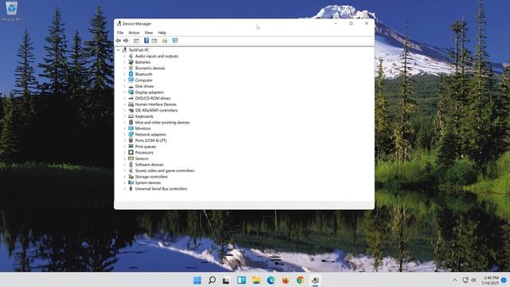Select the TechFlatt-PC computer icon at tree root
Image resolution: width=510 pixels, height=287 pixels.
point(124,50)
